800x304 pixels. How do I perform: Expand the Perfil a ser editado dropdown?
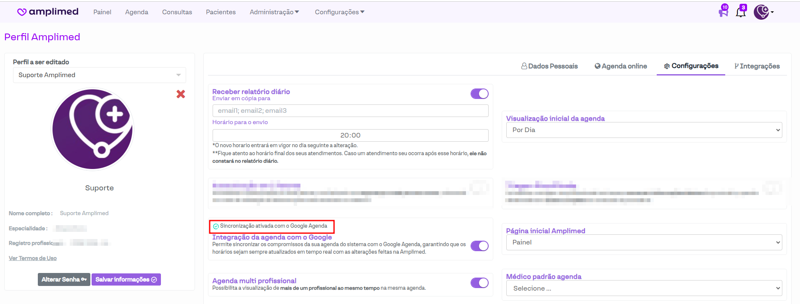pyautogui.click(x=99, y=75)
